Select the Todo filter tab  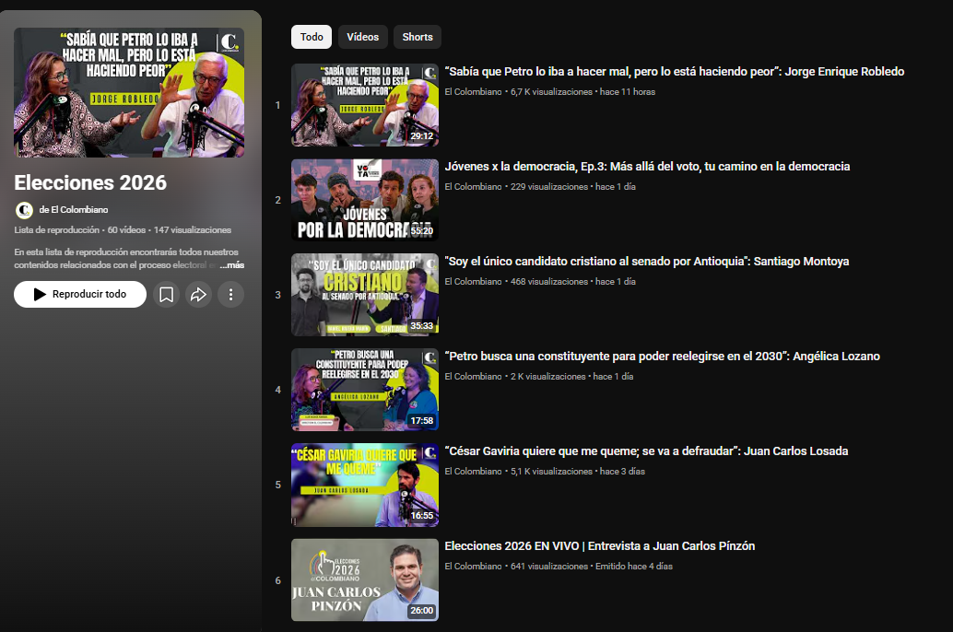click(312, 37)
